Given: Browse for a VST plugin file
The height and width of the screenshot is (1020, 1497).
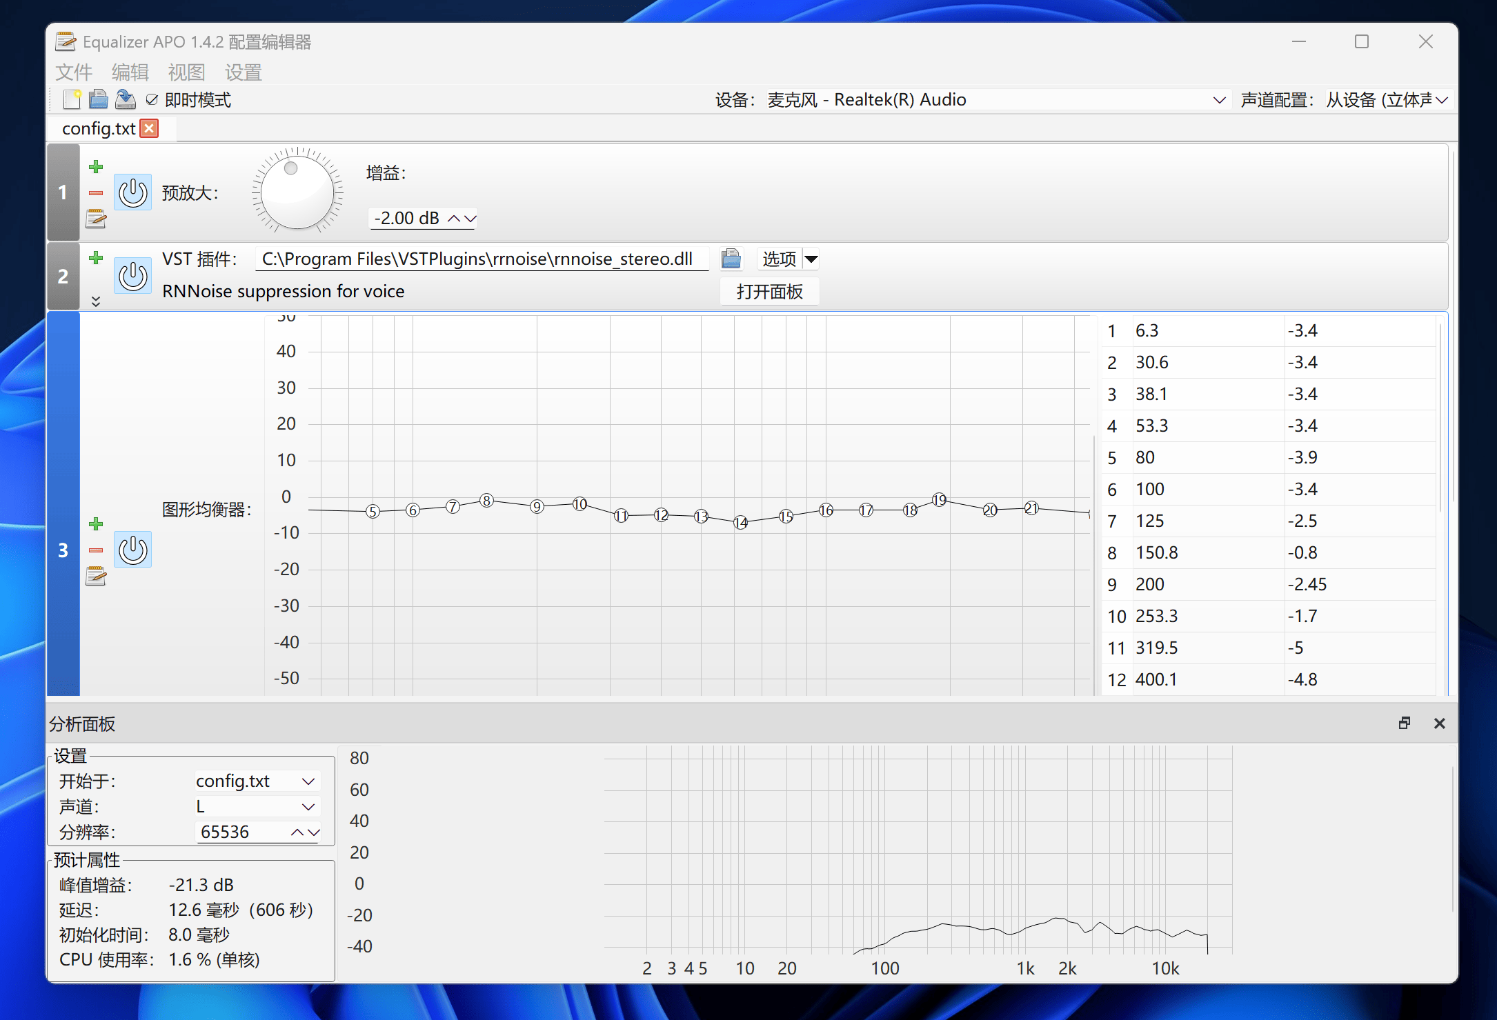Looking at the screenshot, I should click(731, 259).
